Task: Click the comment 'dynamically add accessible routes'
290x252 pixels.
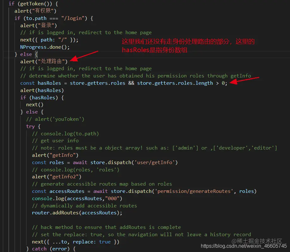Action: point(84,206)
